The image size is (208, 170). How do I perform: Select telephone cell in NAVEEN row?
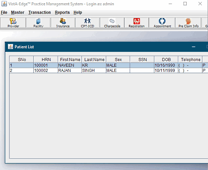point(190,65)
